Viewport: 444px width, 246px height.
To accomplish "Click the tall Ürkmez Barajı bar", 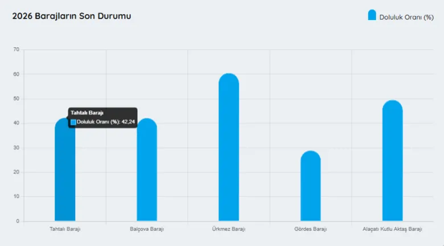I will (229, 147).
